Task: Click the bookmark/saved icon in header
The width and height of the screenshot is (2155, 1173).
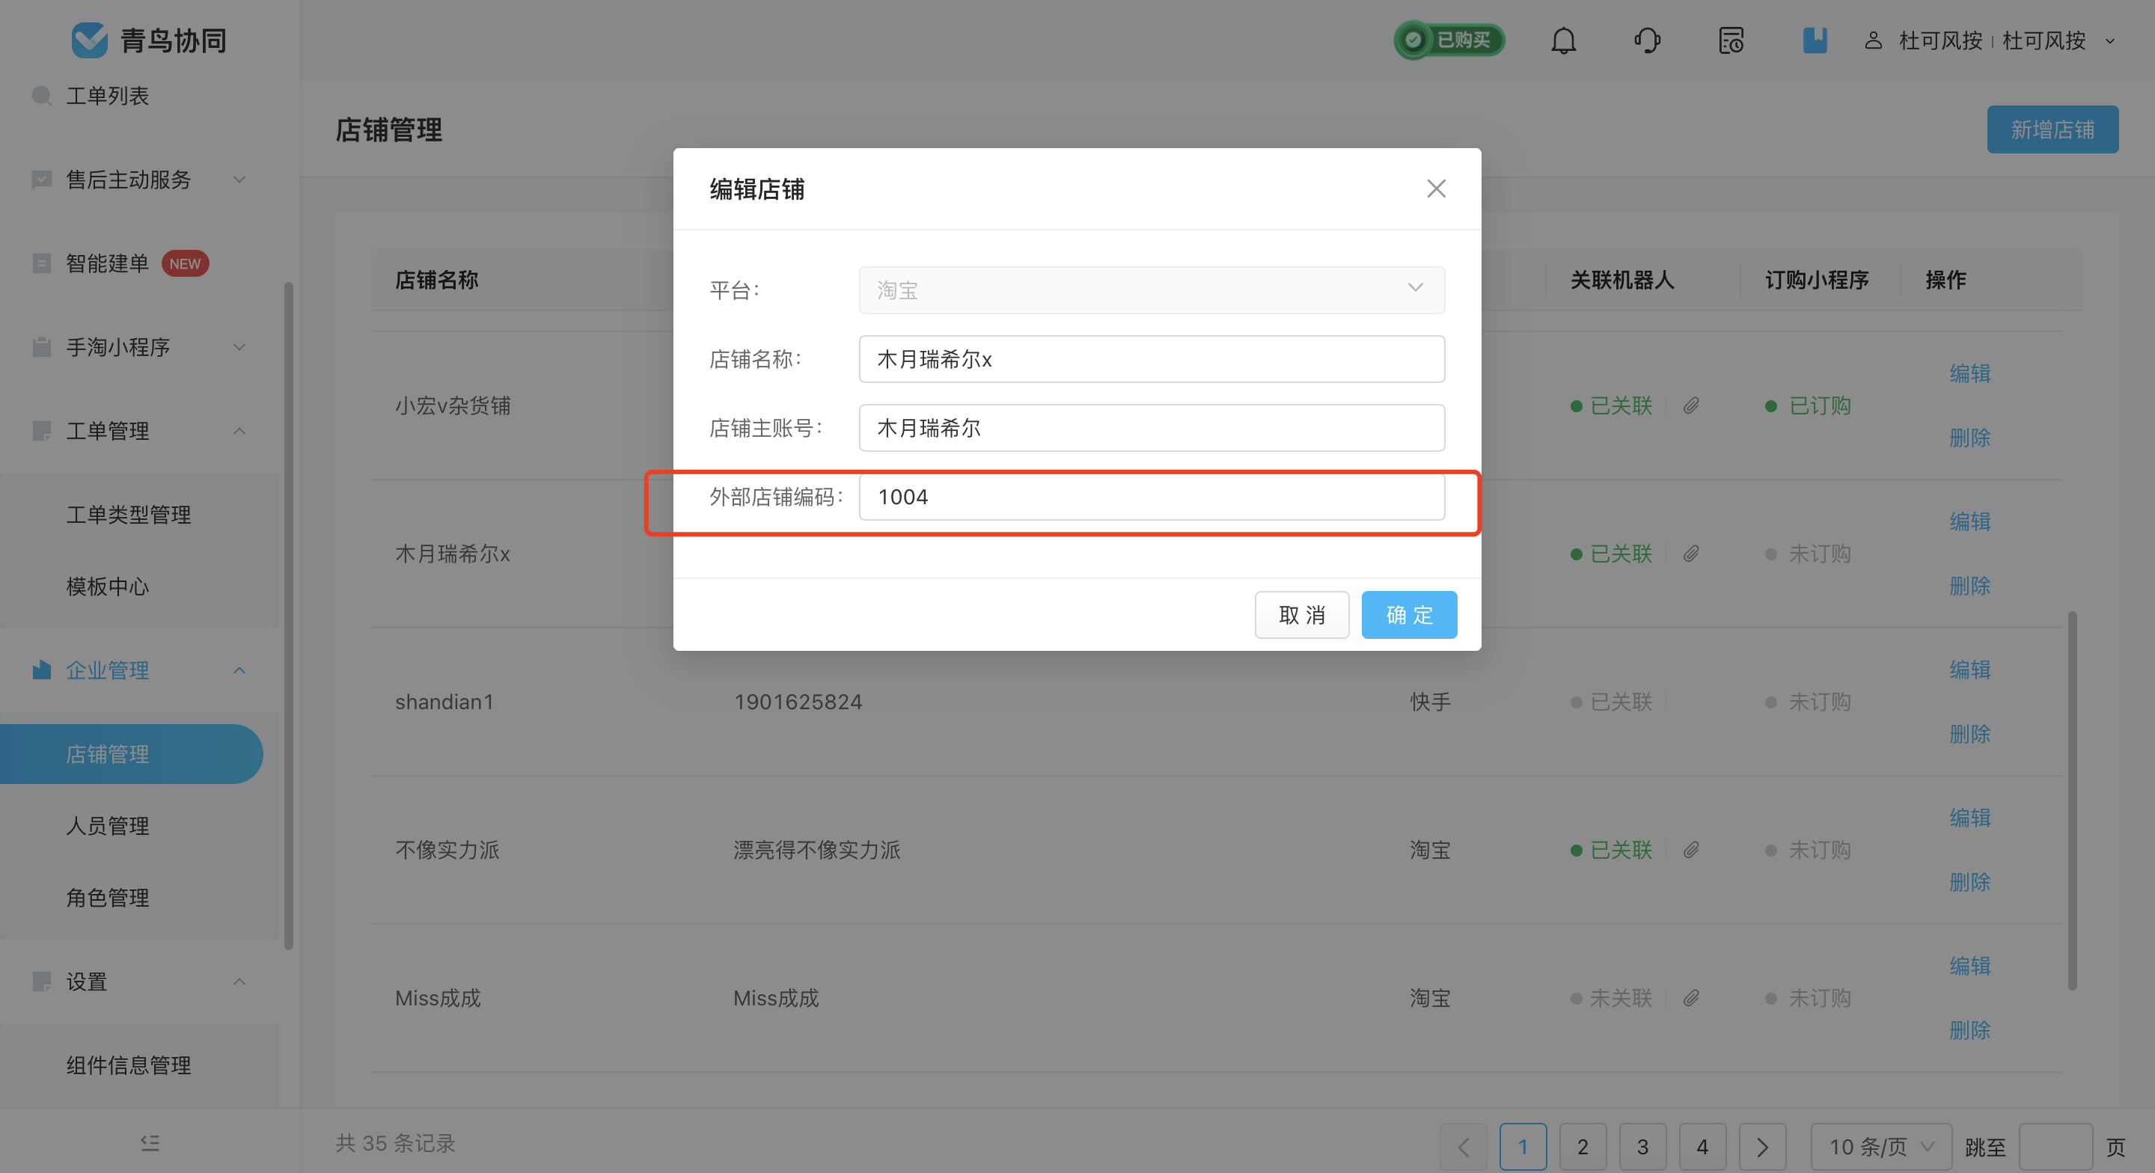Action: point(1813,39)
